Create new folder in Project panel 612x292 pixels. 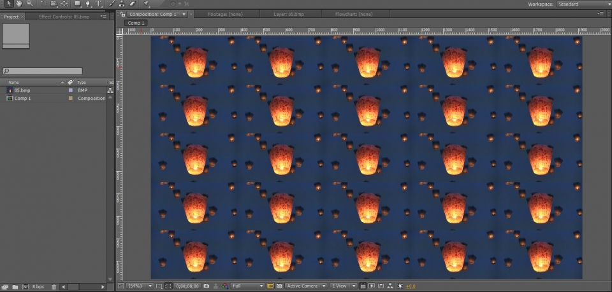[x=15, y=287]
